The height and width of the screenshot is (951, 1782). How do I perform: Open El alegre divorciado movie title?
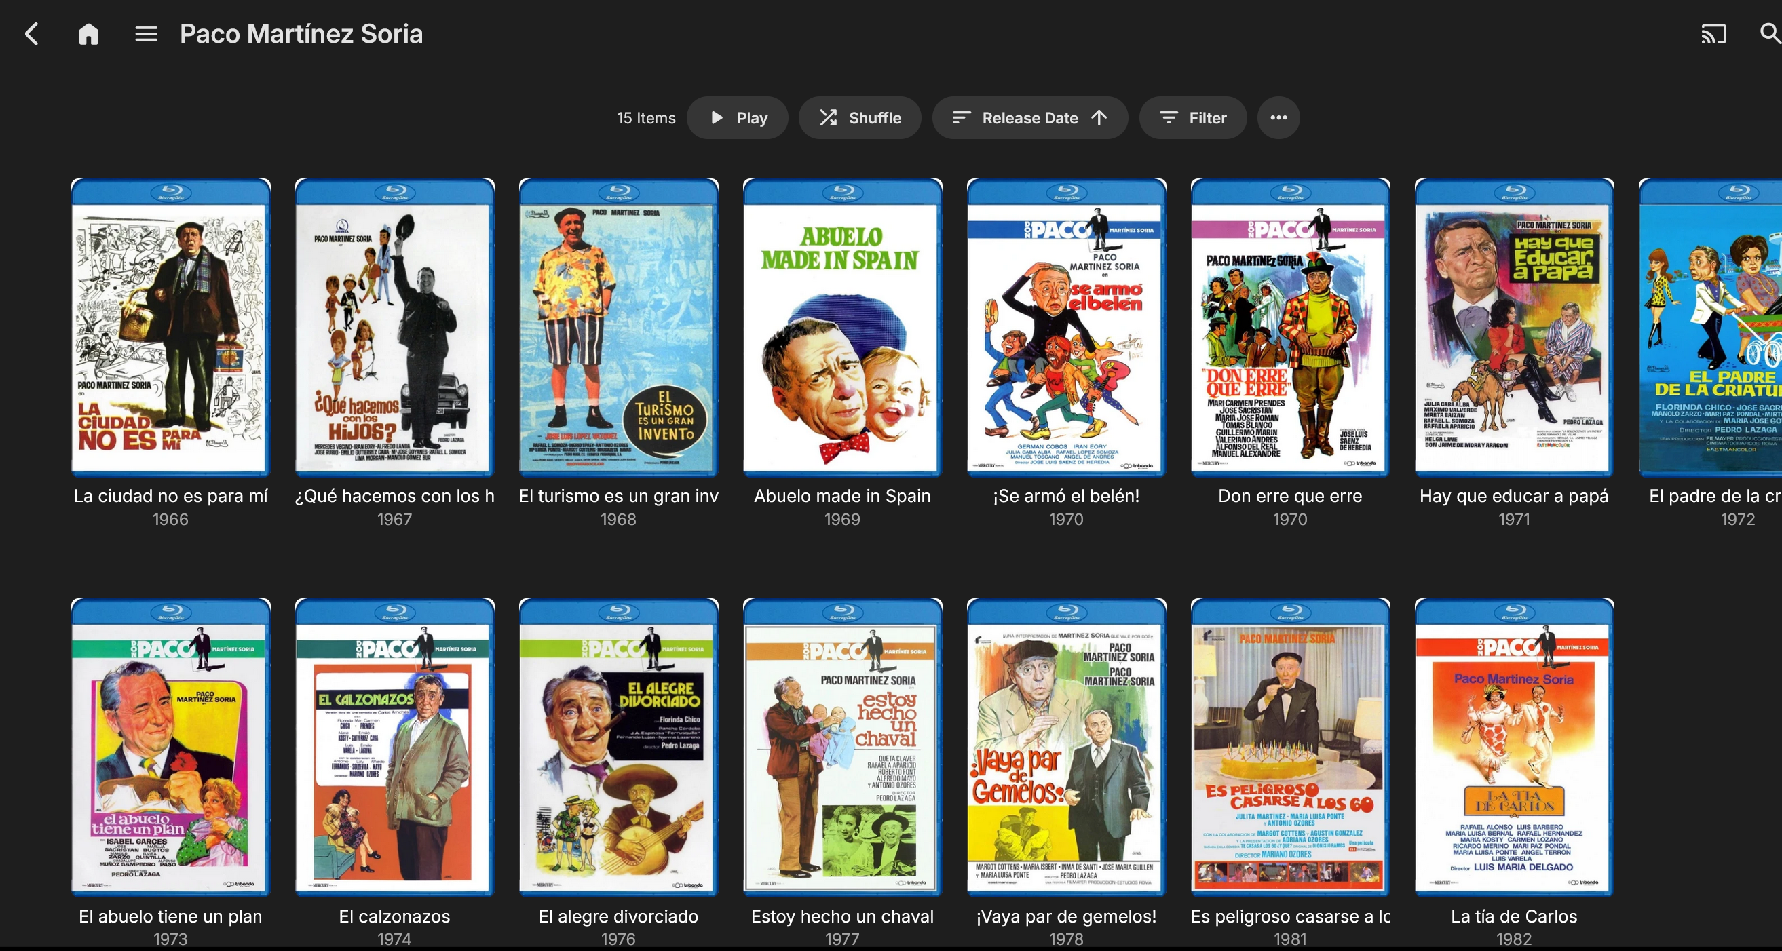(618, 916)
